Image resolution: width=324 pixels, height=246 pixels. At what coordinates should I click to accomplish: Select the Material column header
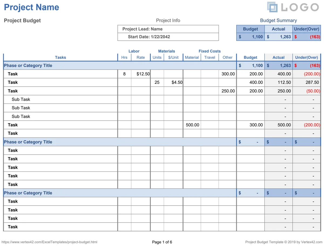pyautogui.click(x=192, y=57)
